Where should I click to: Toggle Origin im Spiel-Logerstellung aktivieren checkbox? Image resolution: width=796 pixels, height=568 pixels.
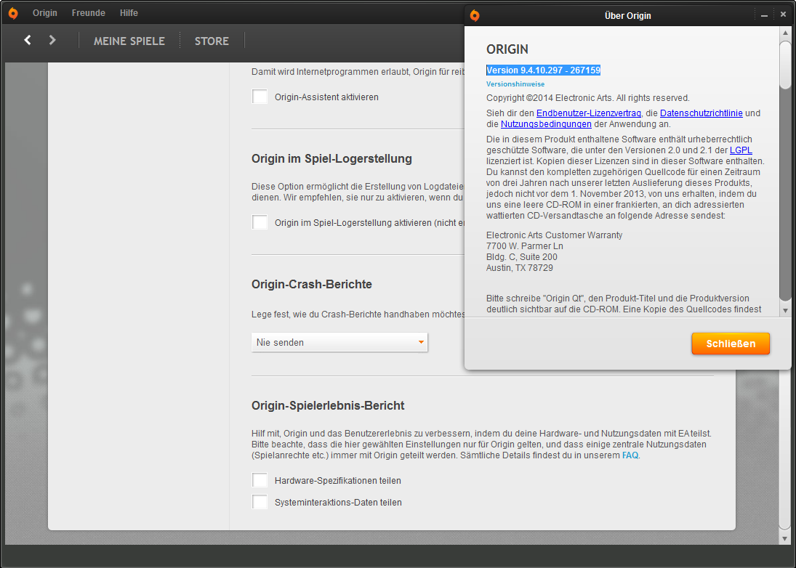[260, 222]
